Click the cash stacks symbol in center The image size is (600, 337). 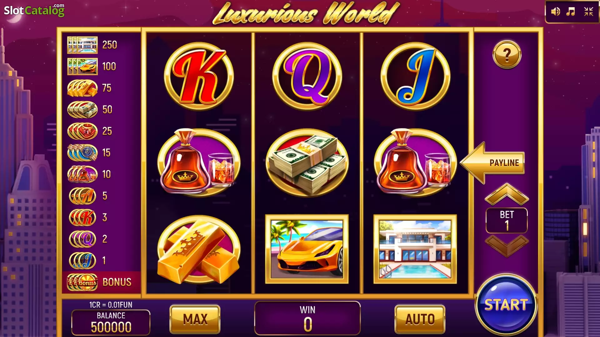(x=307, y=163)
